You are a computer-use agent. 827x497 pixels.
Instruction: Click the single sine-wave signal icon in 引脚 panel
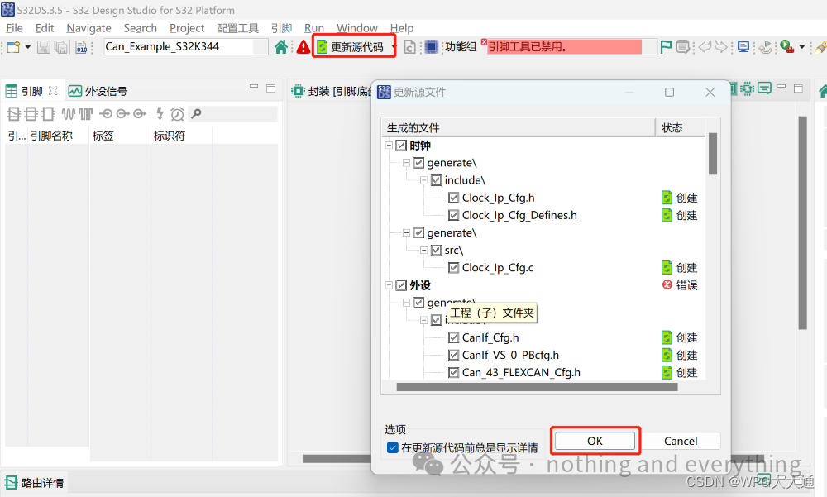point(68,113)
